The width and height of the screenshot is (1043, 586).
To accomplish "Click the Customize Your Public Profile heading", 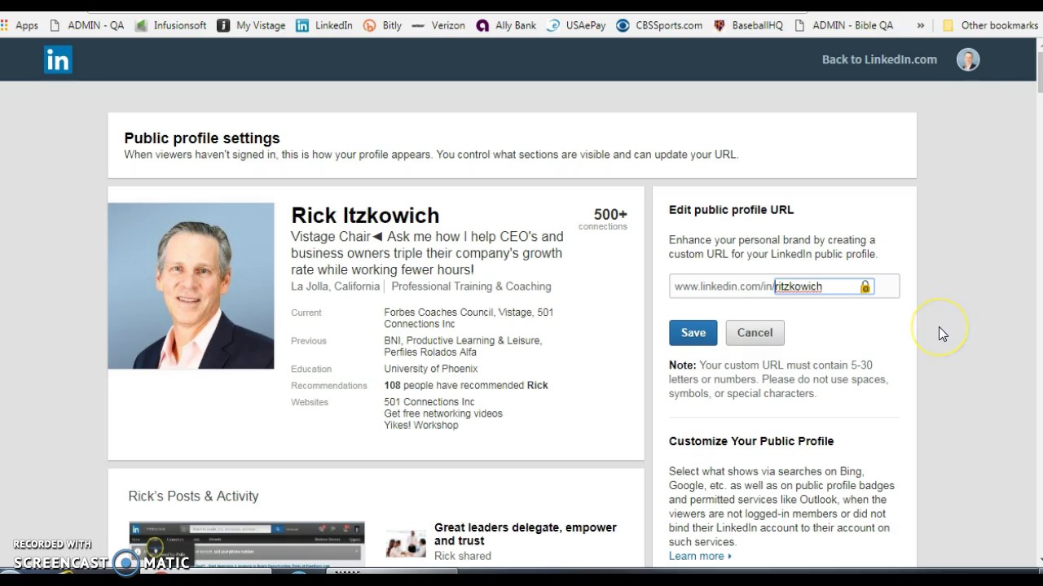I will [x=751, y=441].
